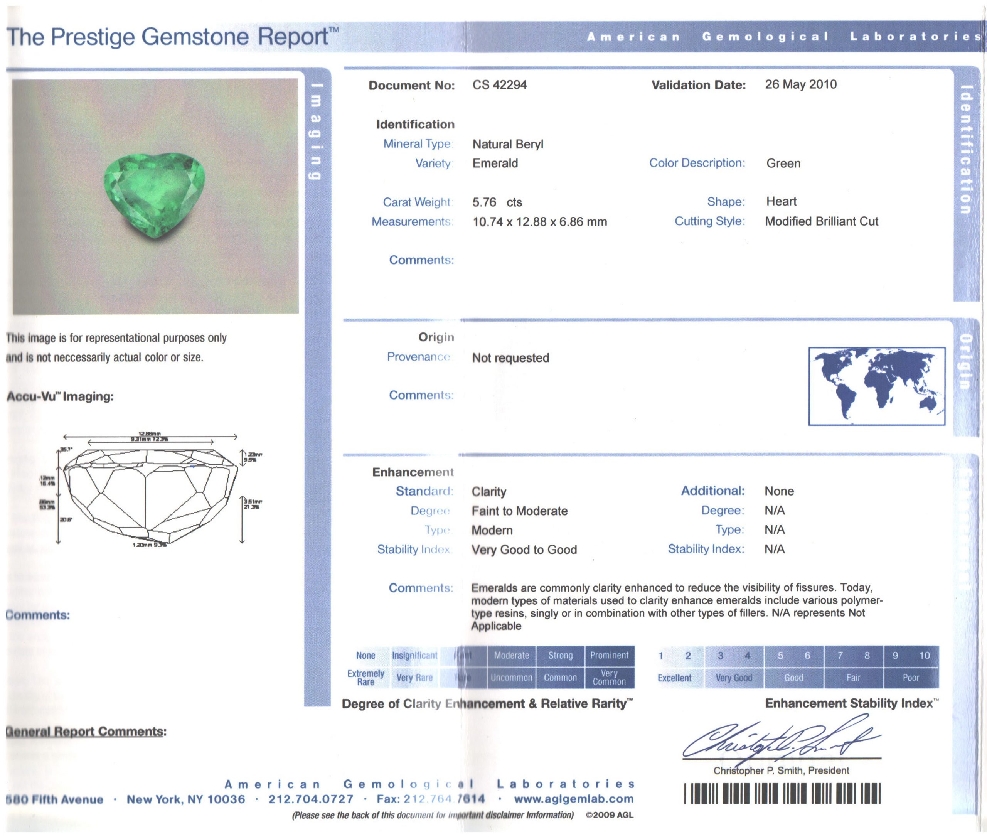Click the validation date 26 May 2010

coord(800,84)
